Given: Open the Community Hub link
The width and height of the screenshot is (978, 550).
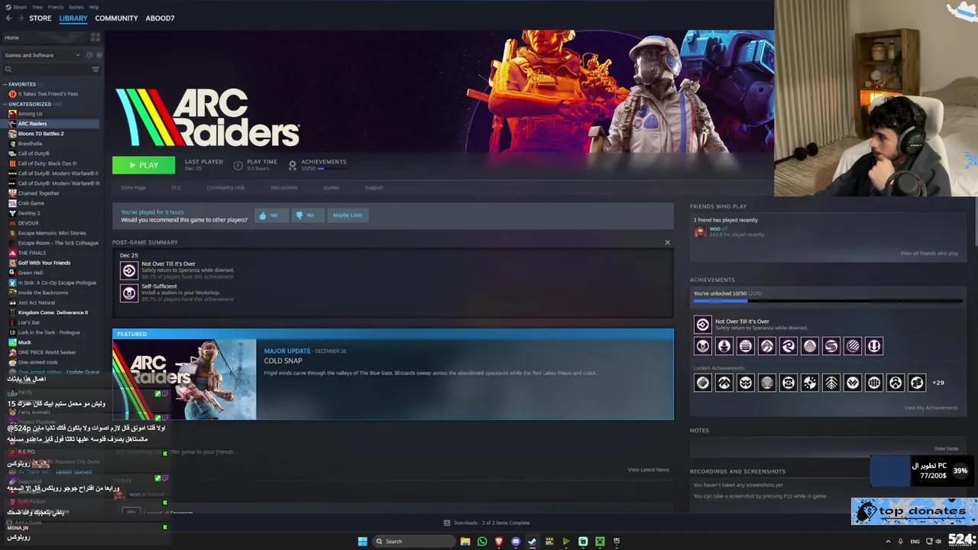Looking at the screenshot, I should tap(225, 188).
